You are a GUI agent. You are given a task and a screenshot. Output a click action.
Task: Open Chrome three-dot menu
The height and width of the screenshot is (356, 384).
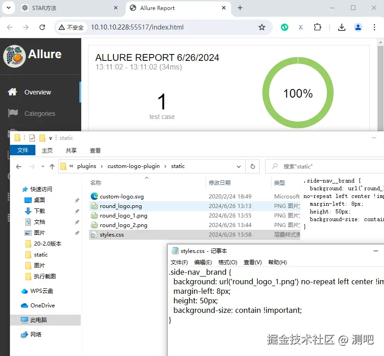[x=374, y=27]
